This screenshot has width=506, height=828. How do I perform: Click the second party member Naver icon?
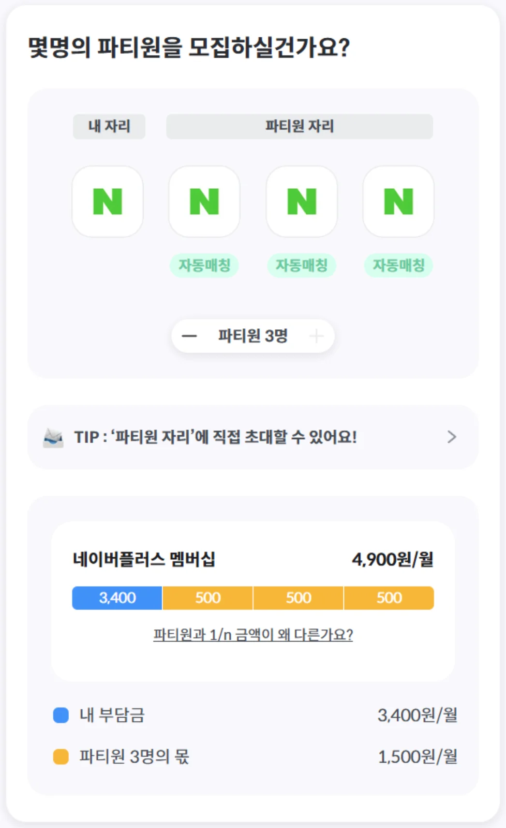pos(301,201)
